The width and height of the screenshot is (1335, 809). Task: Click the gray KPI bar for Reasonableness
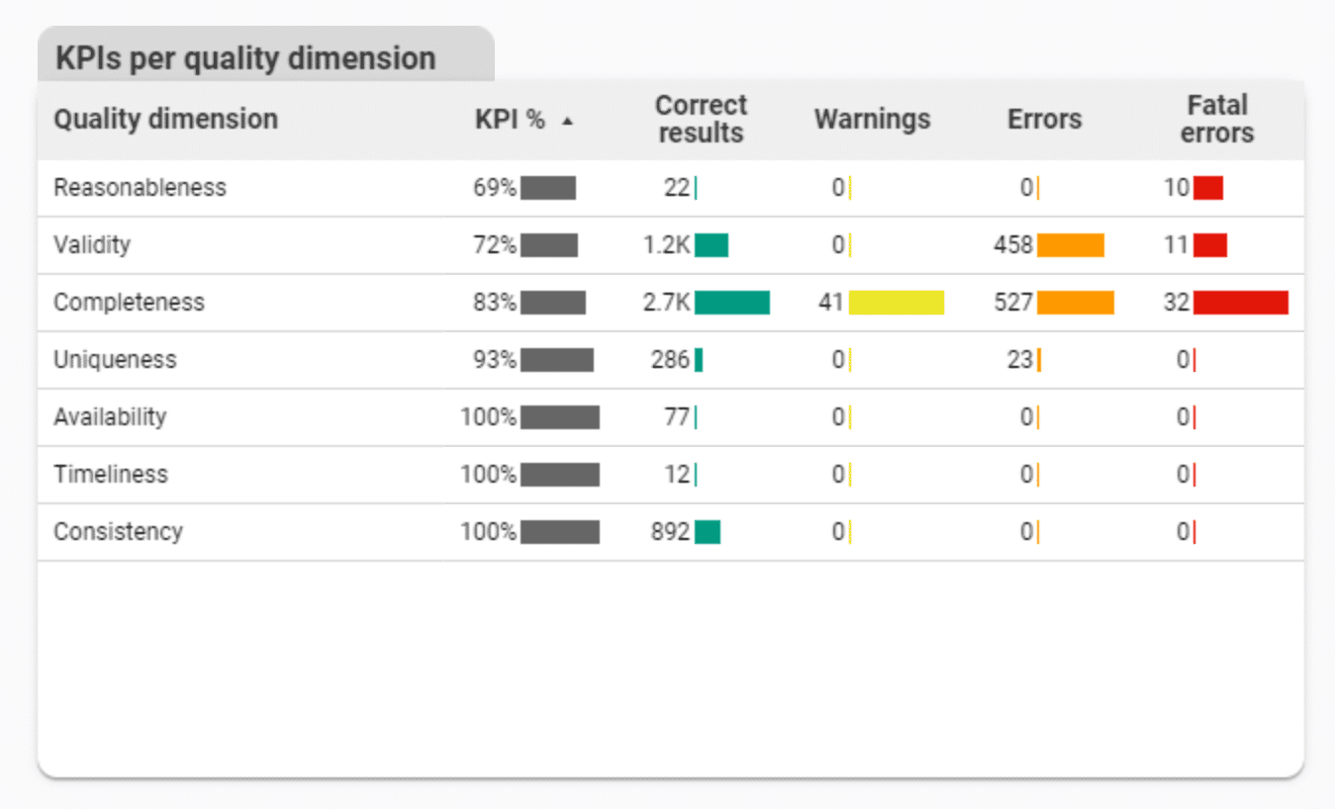[x=550, y=187]
